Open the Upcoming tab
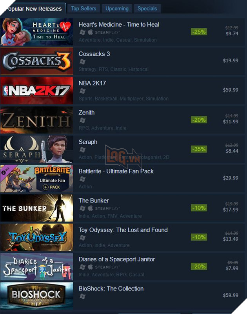The height and width of the screenshot is (314, 247). [117, 9]
